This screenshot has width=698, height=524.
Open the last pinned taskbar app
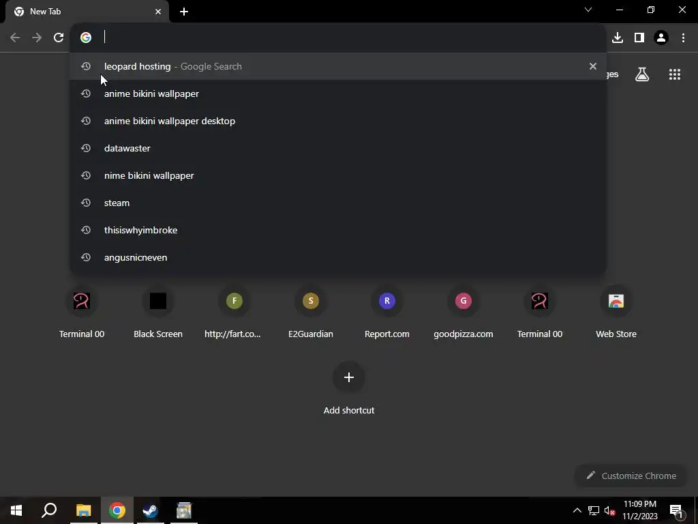point(184,510)
